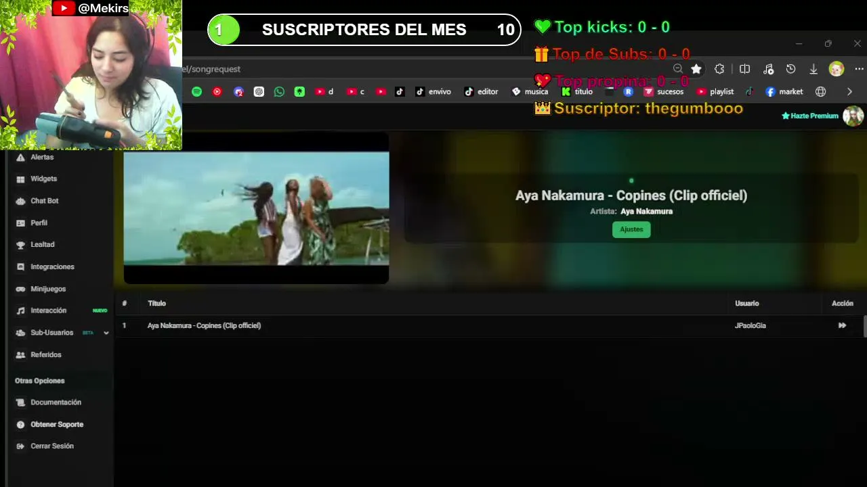
Task: Open the 'sucesos' bookmark
Action: pos(664,91)
